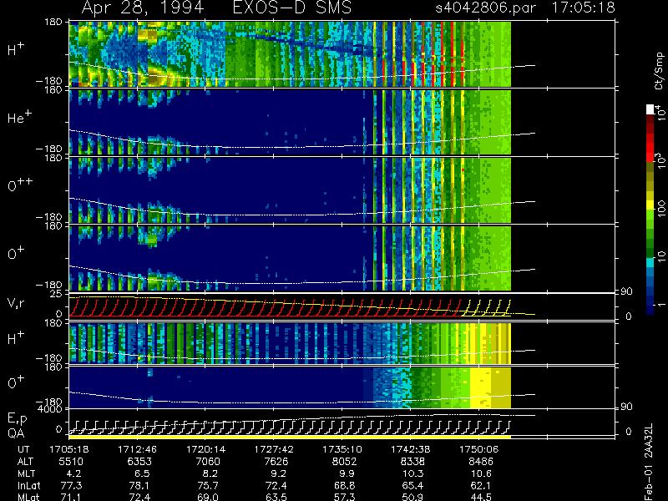The image size is (668, 501).
Task: Click MLat value '44.5'
Action: coord(481,497)
